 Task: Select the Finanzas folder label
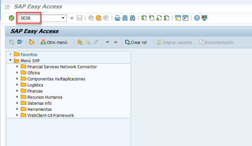35,91
